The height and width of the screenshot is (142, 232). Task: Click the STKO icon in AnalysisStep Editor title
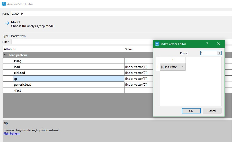4,4
